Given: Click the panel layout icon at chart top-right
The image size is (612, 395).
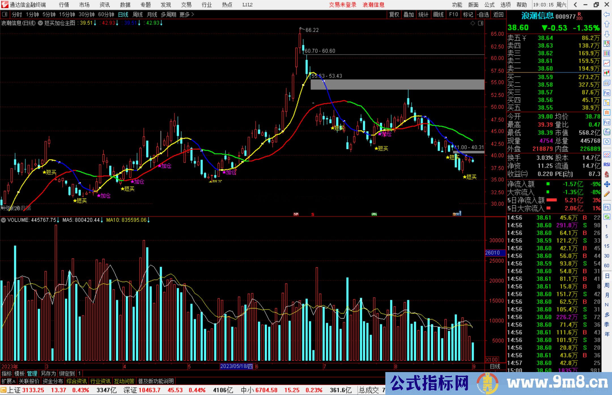Looking at the screenshot, I should click(x=481, y=23).
